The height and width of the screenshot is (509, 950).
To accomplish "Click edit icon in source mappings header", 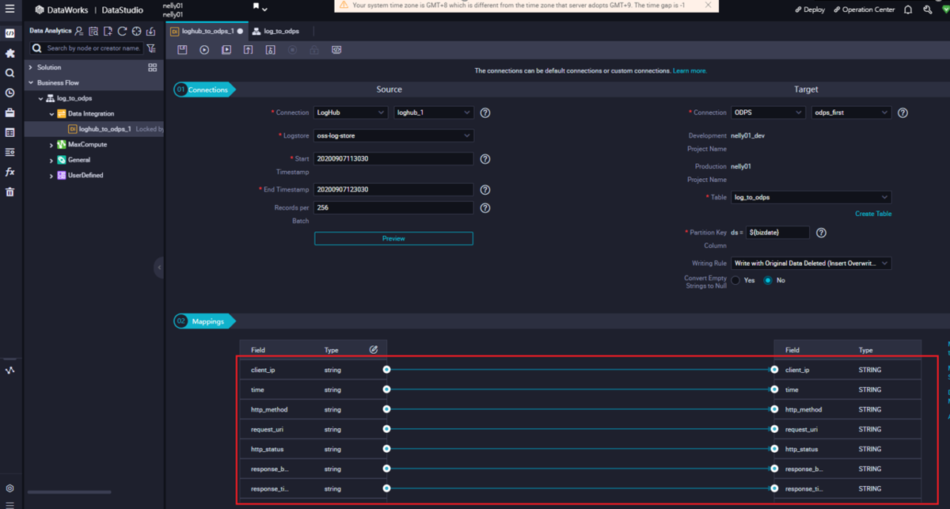I will (x=374, y=349).
